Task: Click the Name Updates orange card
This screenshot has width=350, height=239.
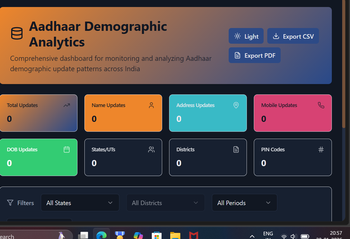Action: click(x=123, y=113)
